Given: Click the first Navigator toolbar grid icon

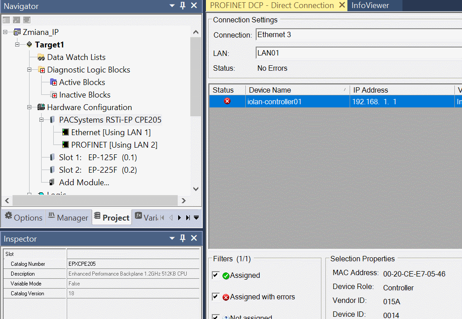Looking at the screenshot, I should tap(6, 20).
